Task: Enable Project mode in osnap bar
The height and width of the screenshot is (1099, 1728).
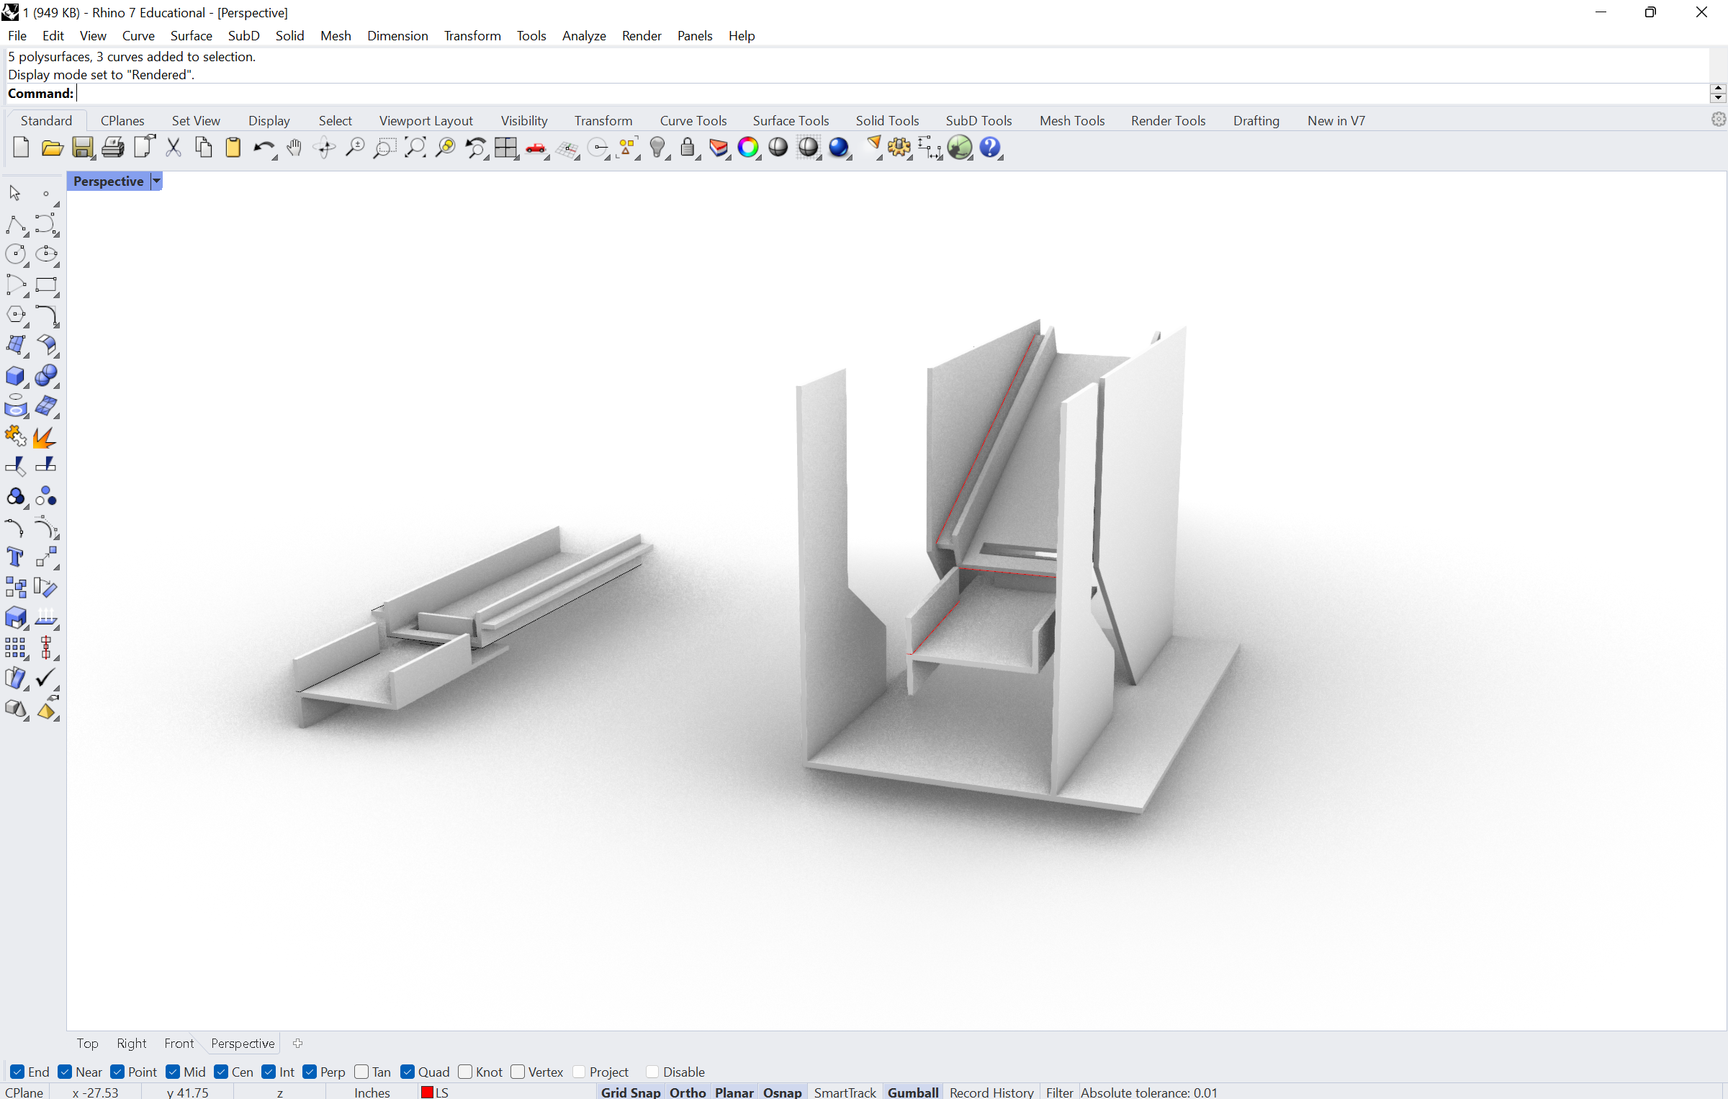Action: (x=579, y=1072)
